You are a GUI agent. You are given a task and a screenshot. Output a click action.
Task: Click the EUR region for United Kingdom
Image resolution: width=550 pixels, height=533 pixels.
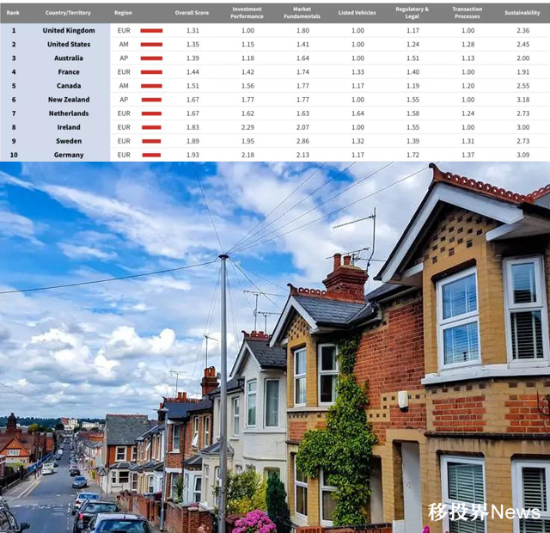coord(124,31)
